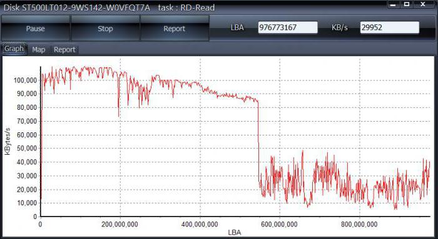Click the KBytes/s vertical axis title
Viewport: 438px width, 239px height.
pyautogui.click(x=8, y=141)
